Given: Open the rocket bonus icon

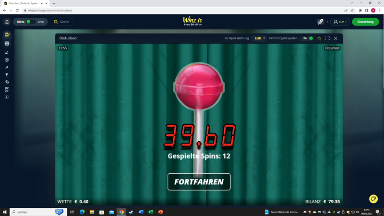Looking at the screenshot, I should (320, 22).
